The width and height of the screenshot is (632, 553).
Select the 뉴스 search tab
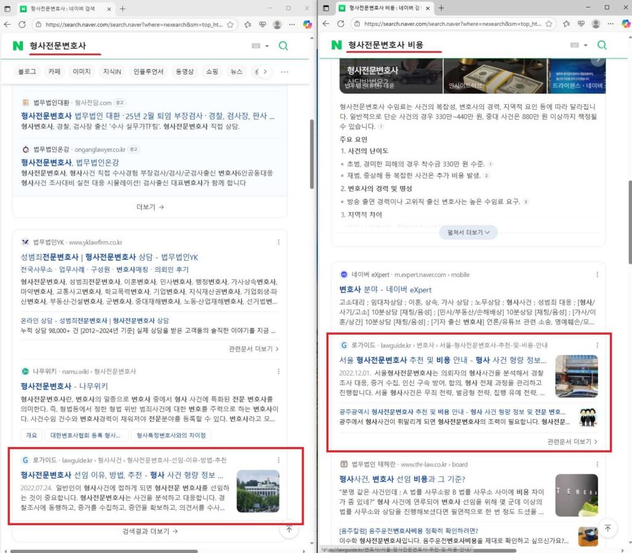(x=236, y=72)
